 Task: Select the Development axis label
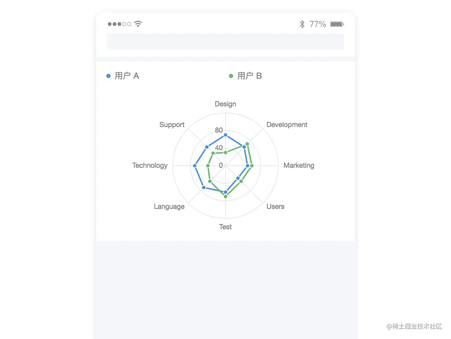(x=287, y=125)
